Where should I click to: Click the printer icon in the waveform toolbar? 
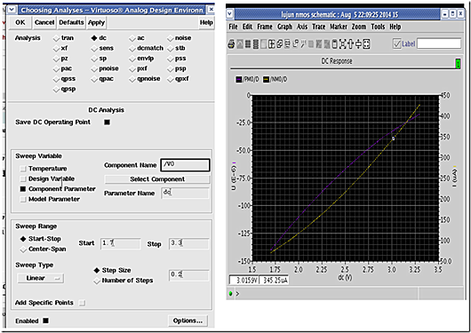click(x=231, y=44)
